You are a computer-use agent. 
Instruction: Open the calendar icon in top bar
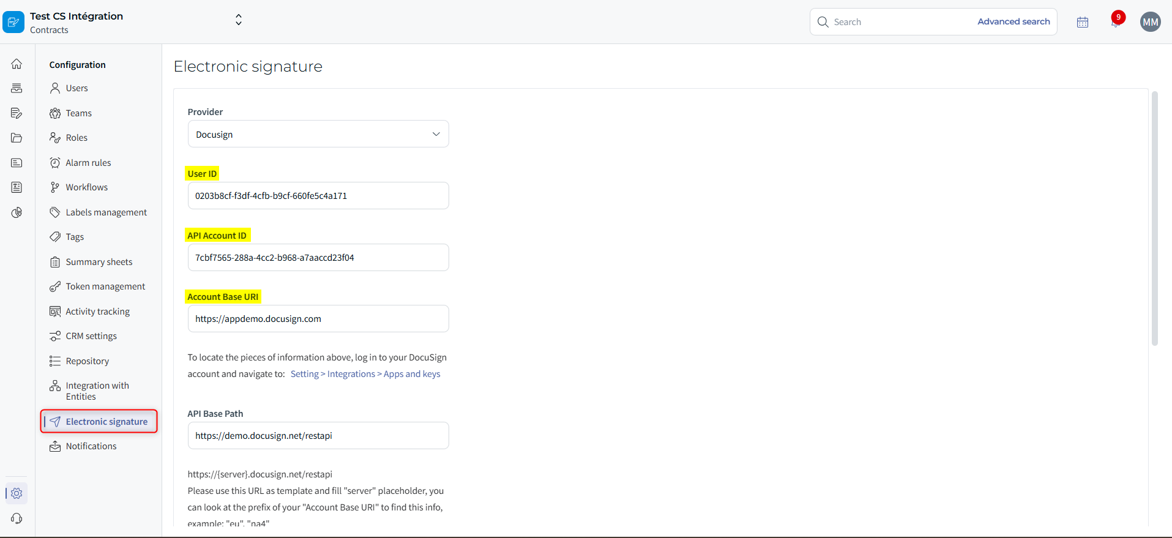pyautogui.click(x=1083, y=22)
